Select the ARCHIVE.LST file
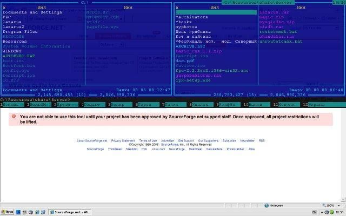 (x=190, y=46)
